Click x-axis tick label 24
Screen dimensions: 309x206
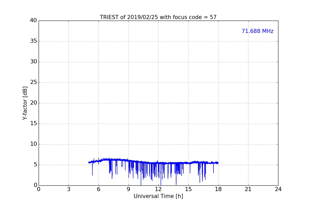[278, 189]
